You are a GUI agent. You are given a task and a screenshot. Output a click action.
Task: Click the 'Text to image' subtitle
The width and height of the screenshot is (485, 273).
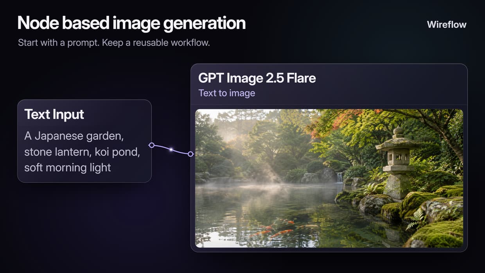click(226, 93)
